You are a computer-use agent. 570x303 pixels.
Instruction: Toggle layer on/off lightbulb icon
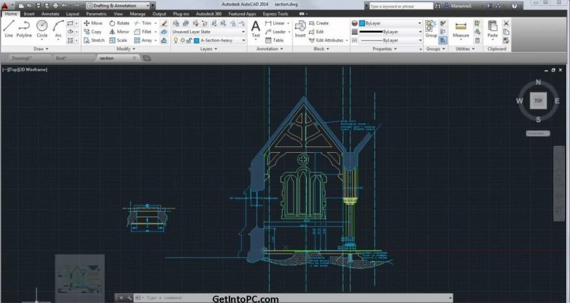coord(176,40)
